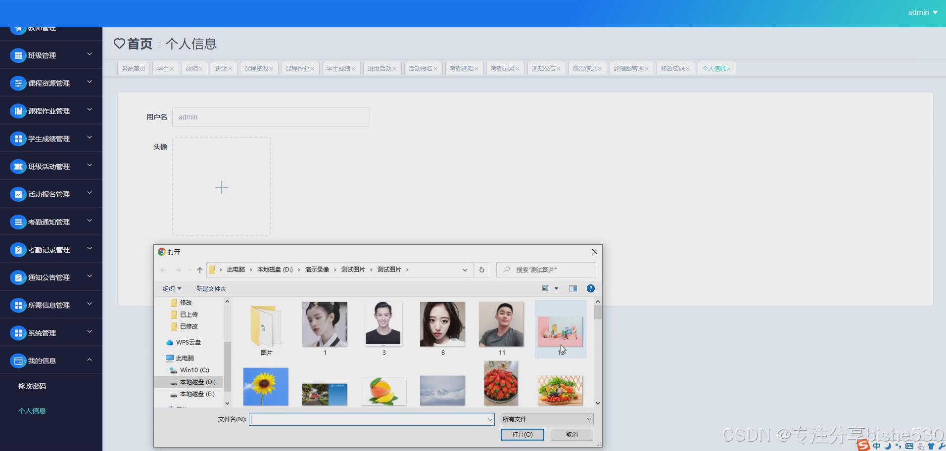
Task: Open the address path history dropdown
Action: (x=465, y=270)
